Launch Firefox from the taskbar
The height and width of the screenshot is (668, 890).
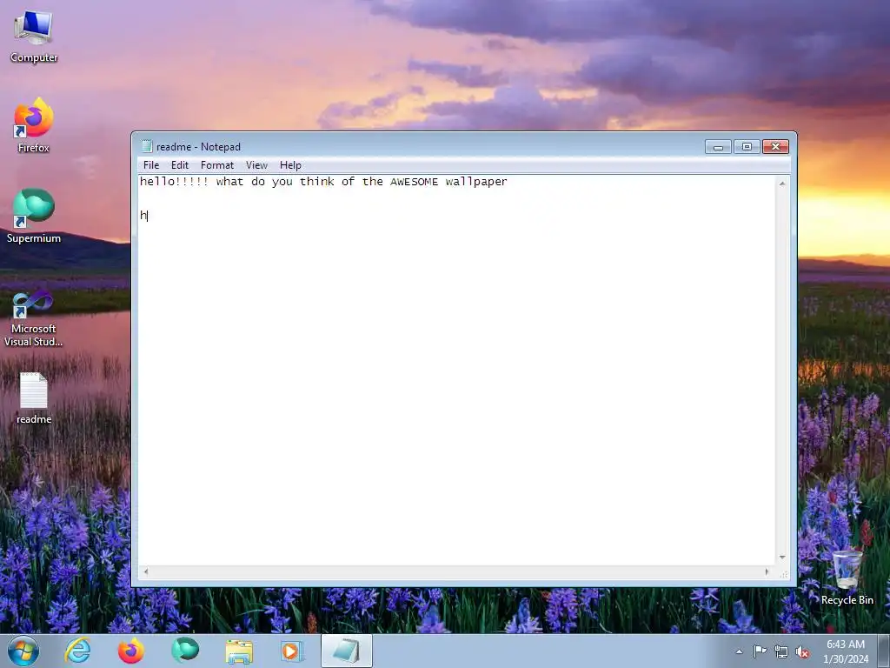(131, 651)
